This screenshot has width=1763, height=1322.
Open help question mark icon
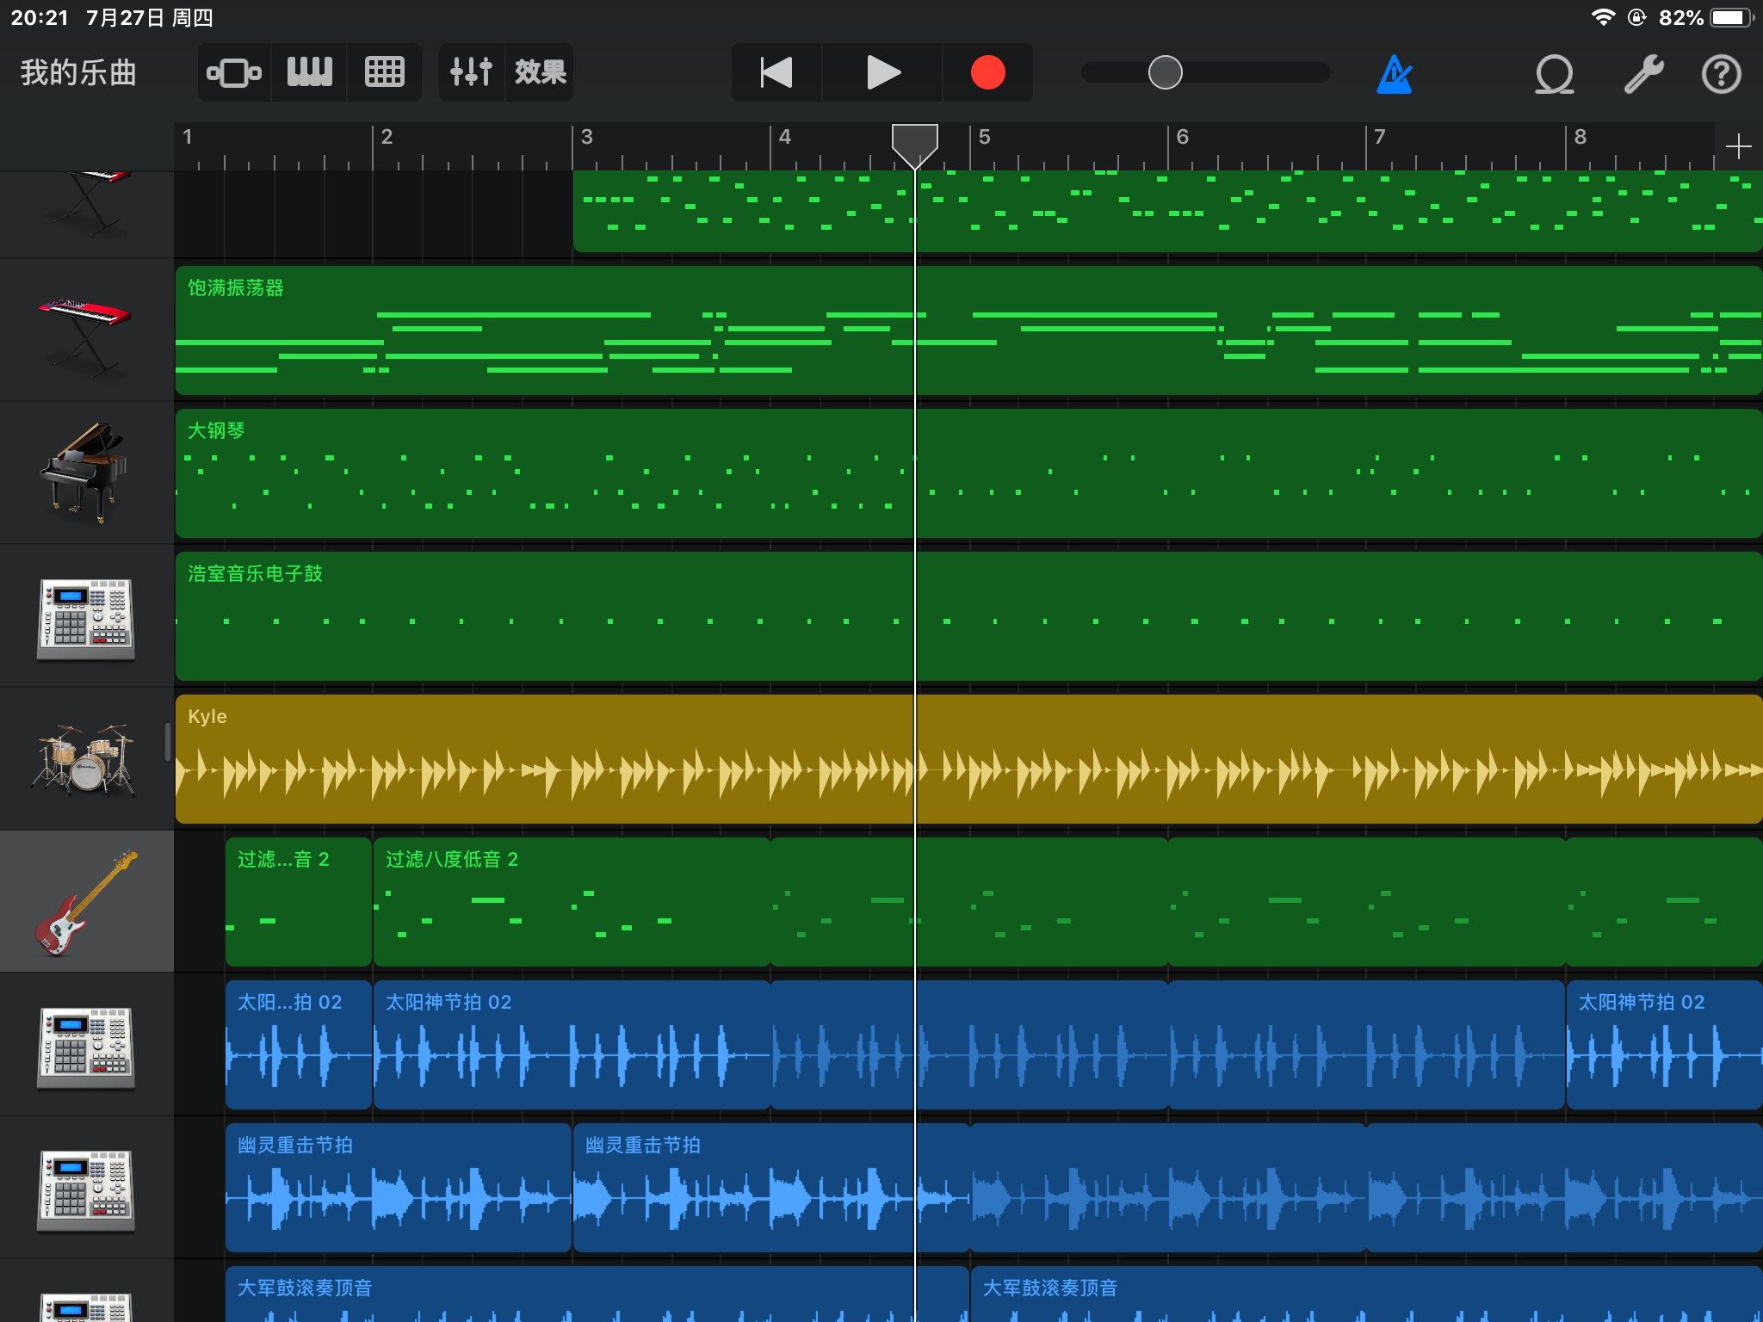click(x=1721, y=74)
